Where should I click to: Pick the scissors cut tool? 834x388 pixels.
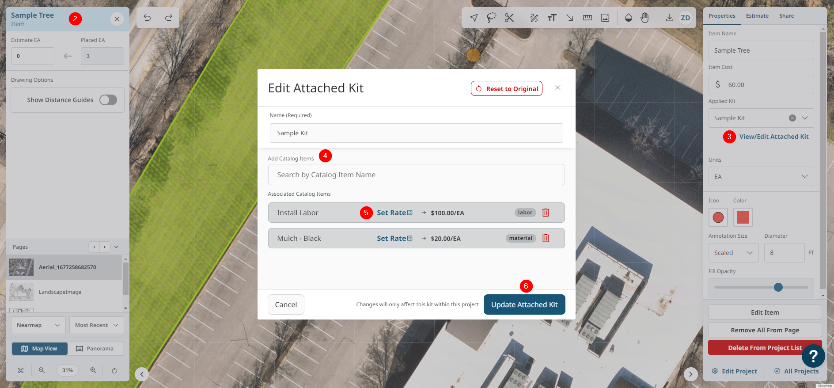pos(509,18)
